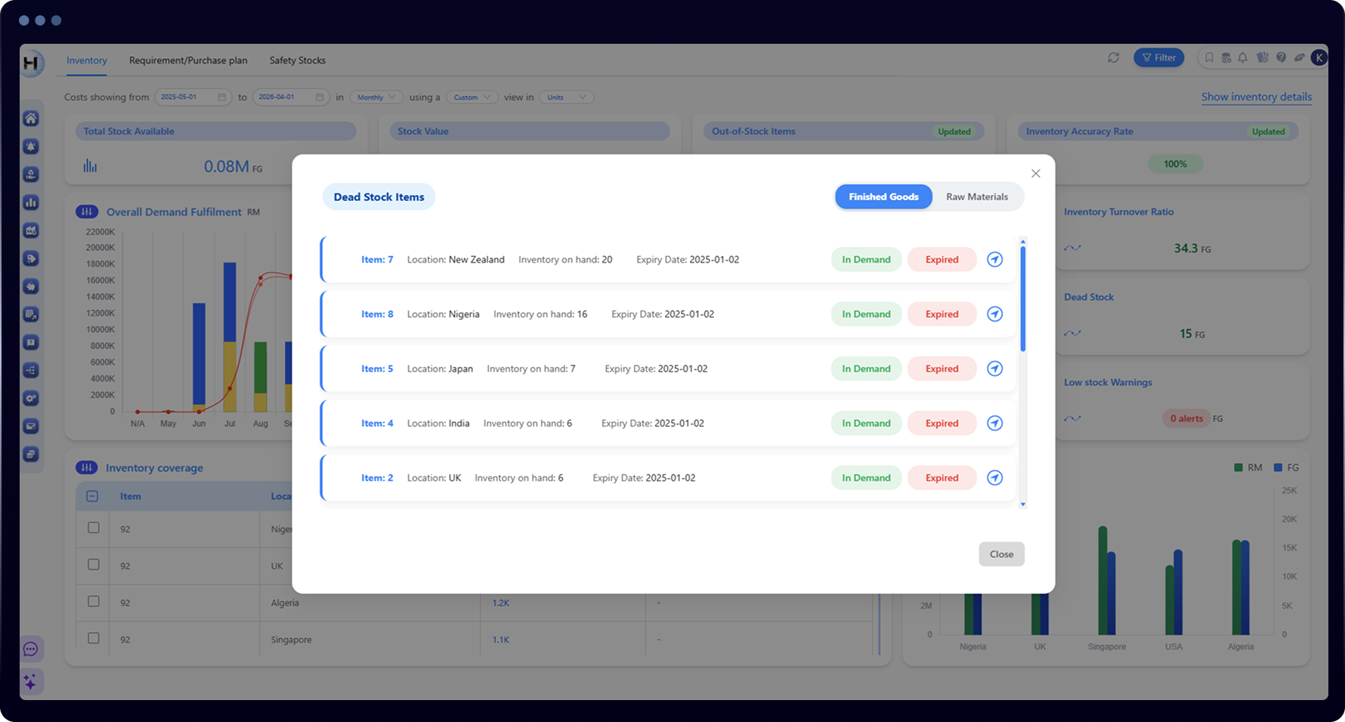Open end date picker 2026-04-01
The height and width of the screenshot is (722, 1345).
291,97
